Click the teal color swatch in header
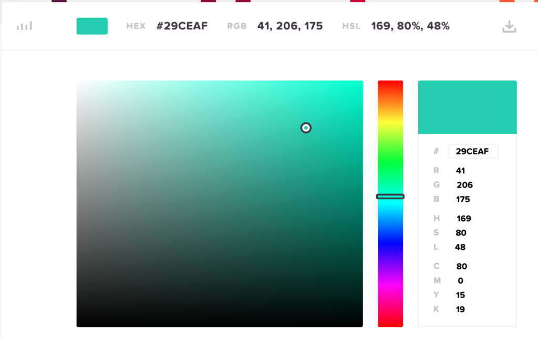 [x=92, y=26]
